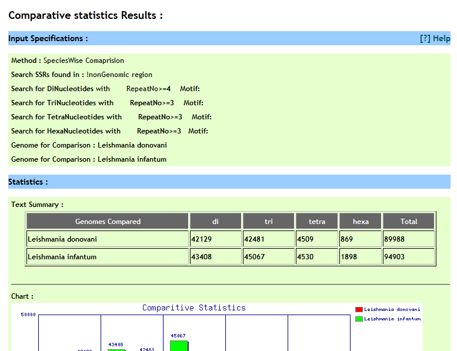Image resolution: width=457 pixels, height=351 pixels.
Task: Click the 'Comparitive Statistics' chart title
Action: click(x=194, y=308)
